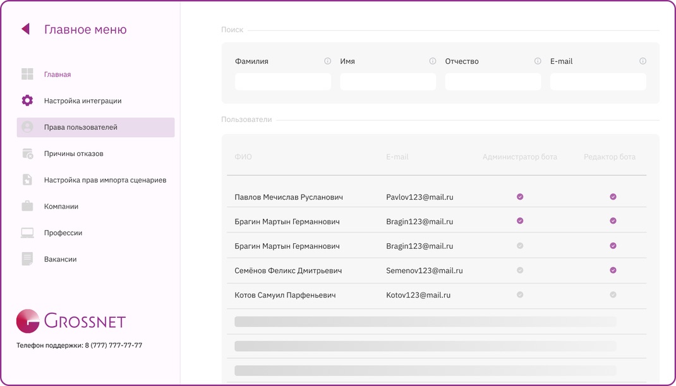The width and height of the screenshot is (676, 386).
Task: Click the laptop icon for Профессии
Action: coord(27,233)
